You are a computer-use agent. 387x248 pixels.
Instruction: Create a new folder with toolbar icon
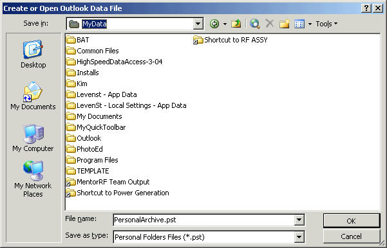(x=285, y=24)
